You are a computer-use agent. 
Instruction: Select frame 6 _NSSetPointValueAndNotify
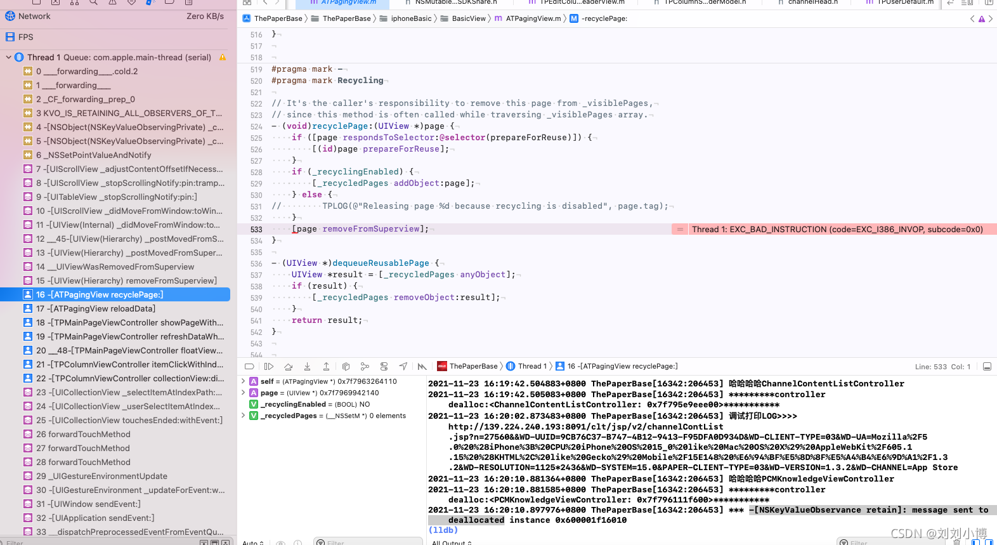coord(115,155)
